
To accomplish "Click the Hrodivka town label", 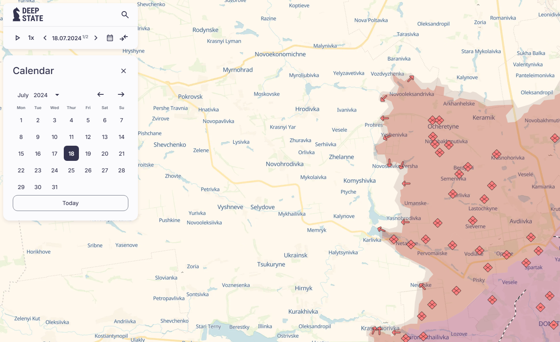I will click(307, 109).
